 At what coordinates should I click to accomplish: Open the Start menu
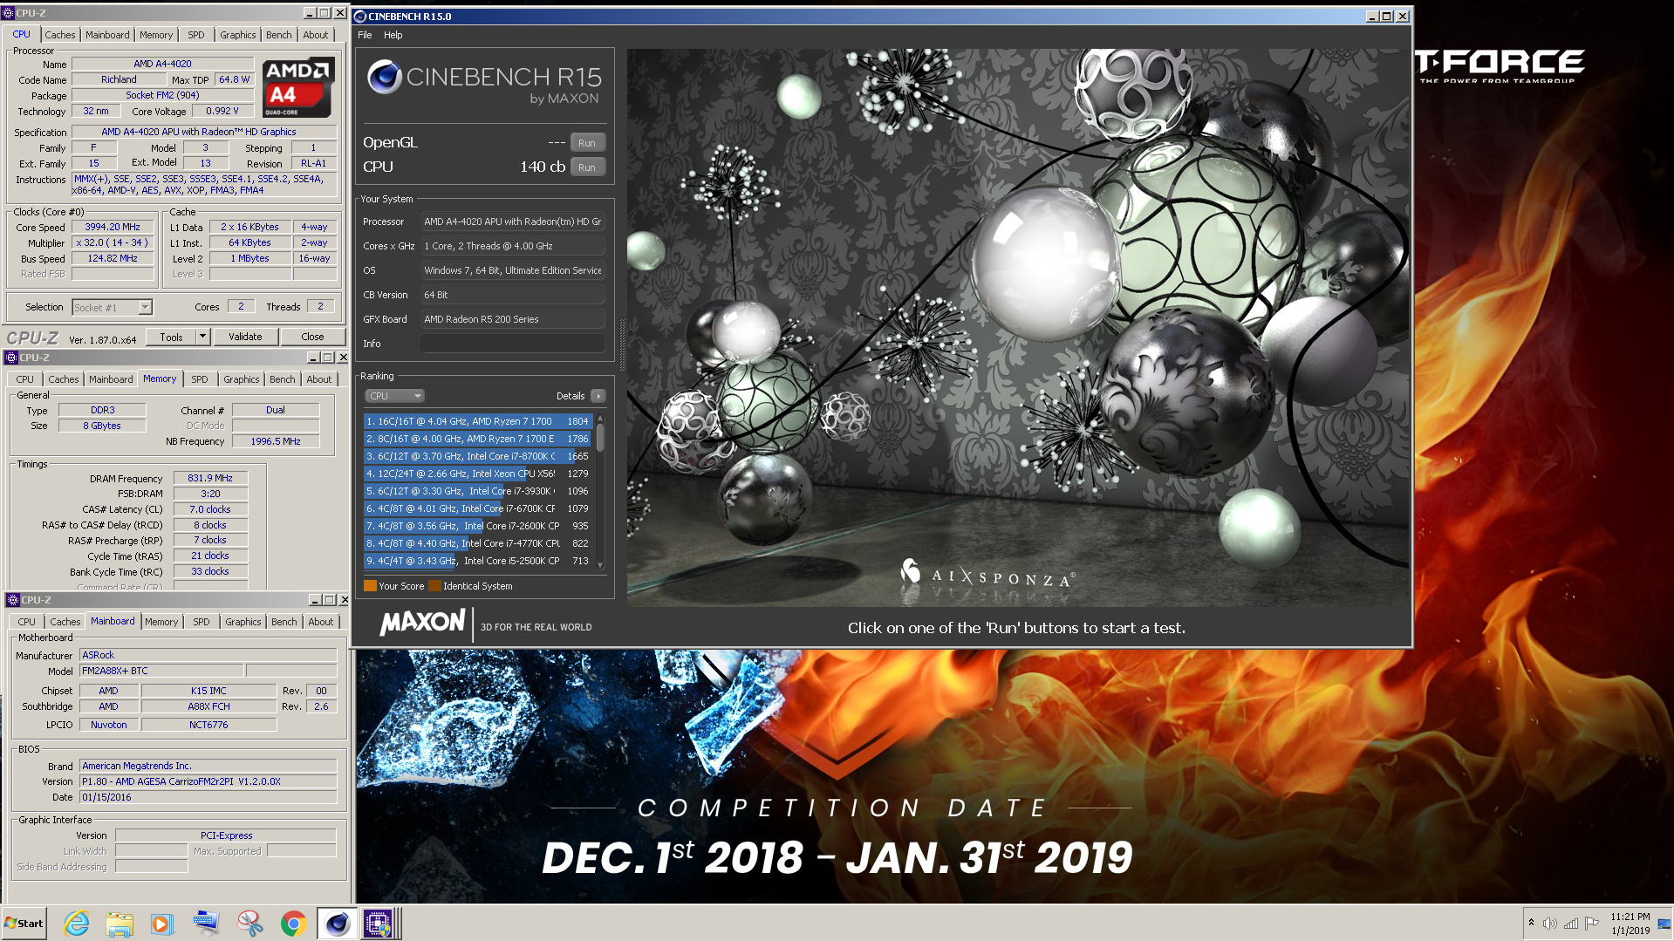[x=24, y=924]
